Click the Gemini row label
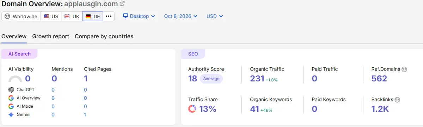423x127 pixels. (24, 115)
